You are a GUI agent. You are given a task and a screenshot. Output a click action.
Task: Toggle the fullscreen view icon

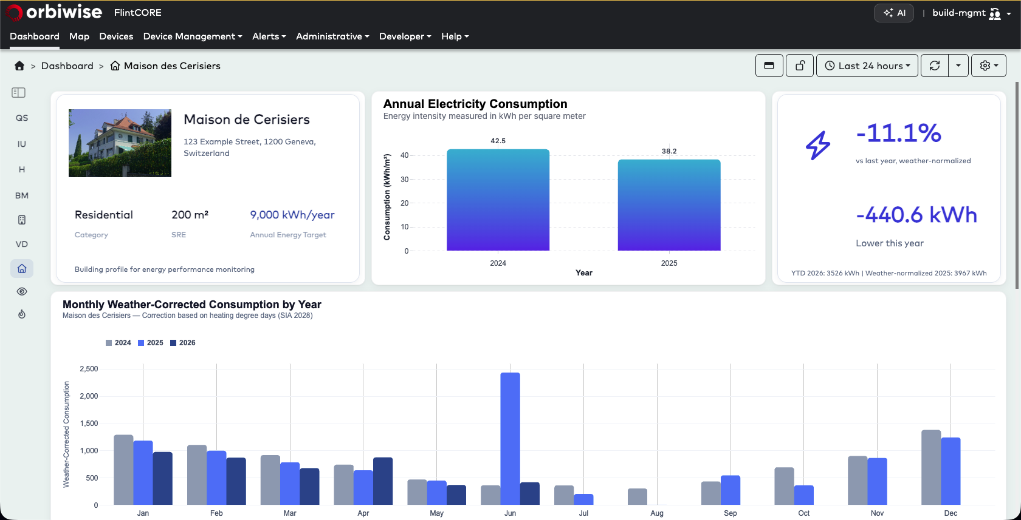pyautogui.click(x=769, y=66)
